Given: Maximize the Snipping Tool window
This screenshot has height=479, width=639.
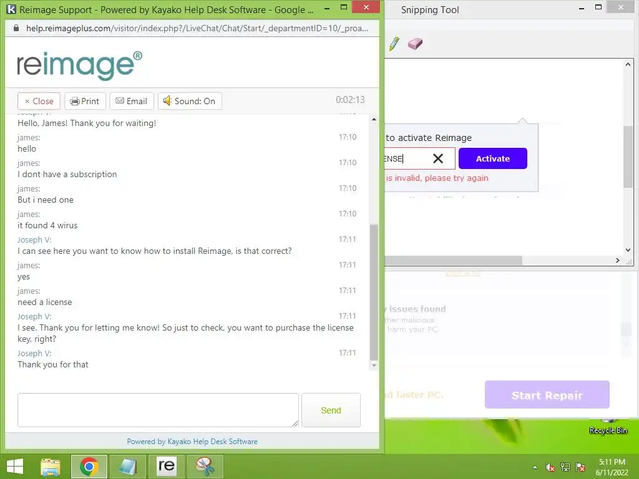Looking at the screenshot, I should point(598,7).
